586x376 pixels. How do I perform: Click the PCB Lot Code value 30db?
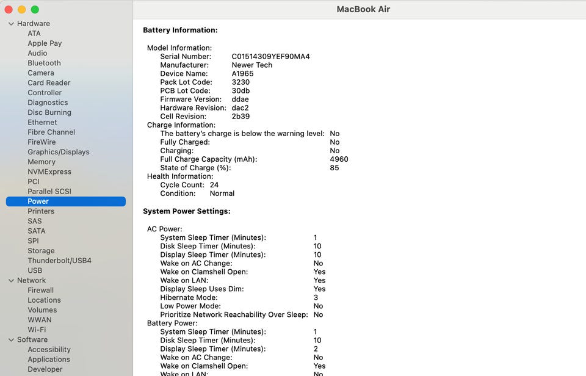241,91
